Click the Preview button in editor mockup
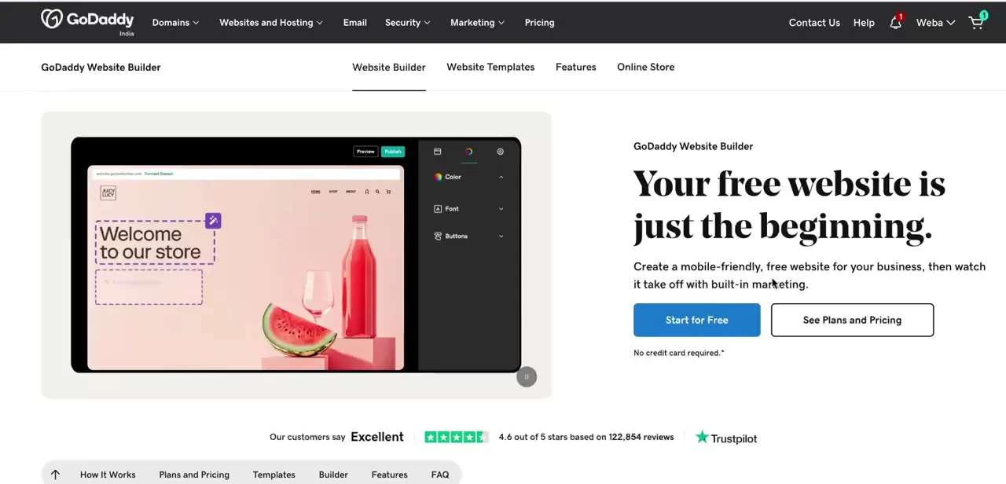Screen dimensions: 1006x484 click(365, 152)
